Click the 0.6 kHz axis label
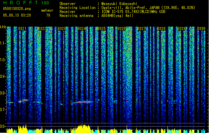 (3, 126)
